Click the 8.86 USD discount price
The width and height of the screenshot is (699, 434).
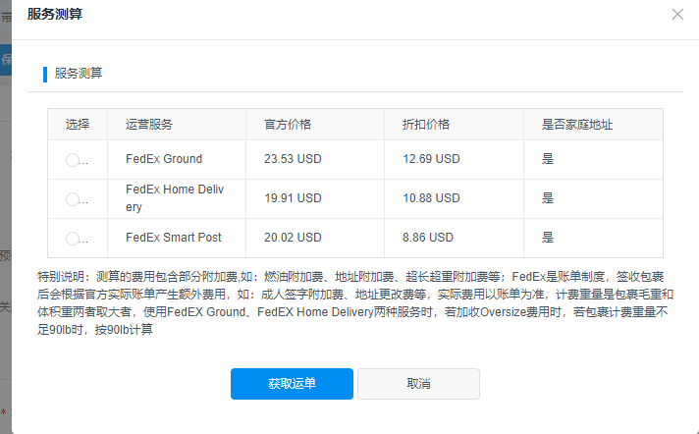click(x=428, y=238)
